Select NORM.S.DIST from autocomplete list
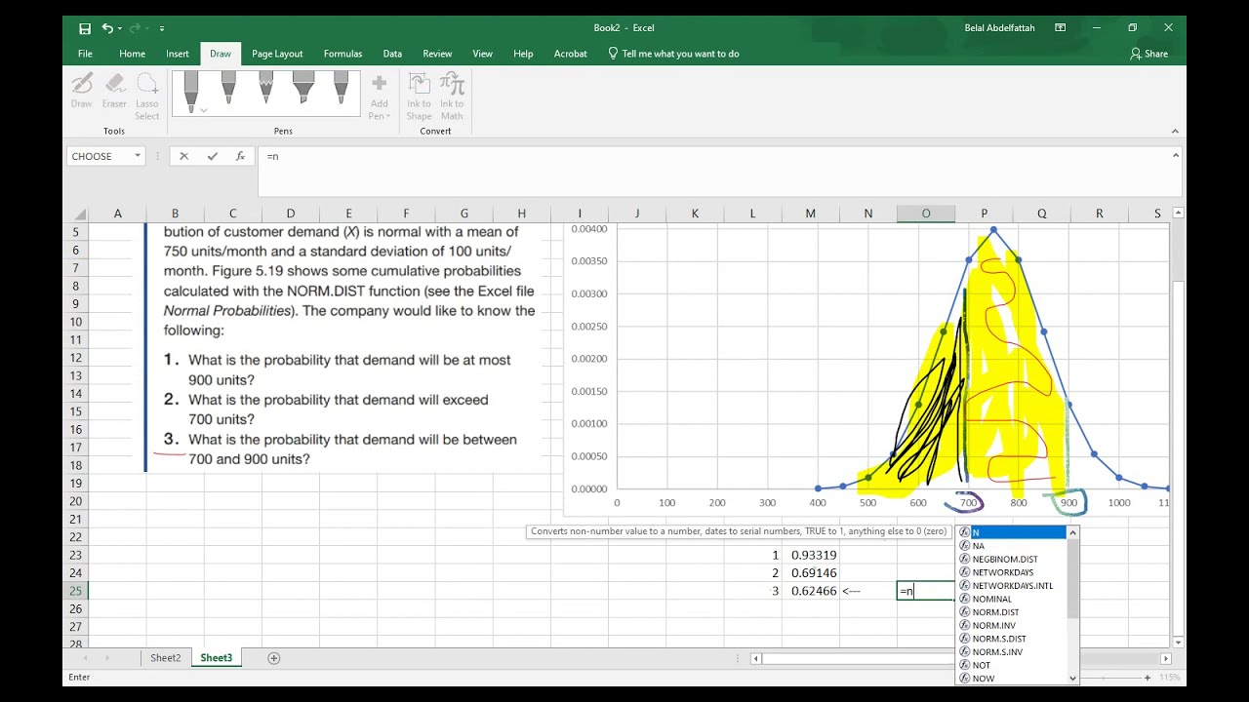The width and height of the screenshot is (1249, 702). pyautogui.click(x=1012, y=639)
